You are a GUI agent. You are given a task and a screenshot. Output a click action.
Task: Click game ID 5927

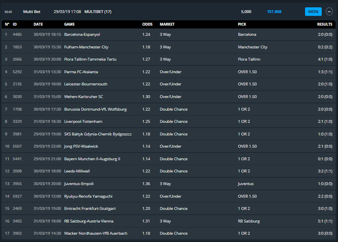(x=17, y=196)
